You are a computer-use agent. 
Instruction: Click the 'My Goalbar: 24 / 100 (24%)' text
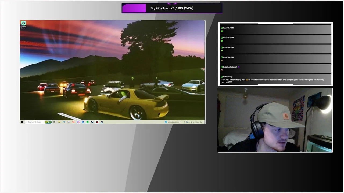point(172,8)
